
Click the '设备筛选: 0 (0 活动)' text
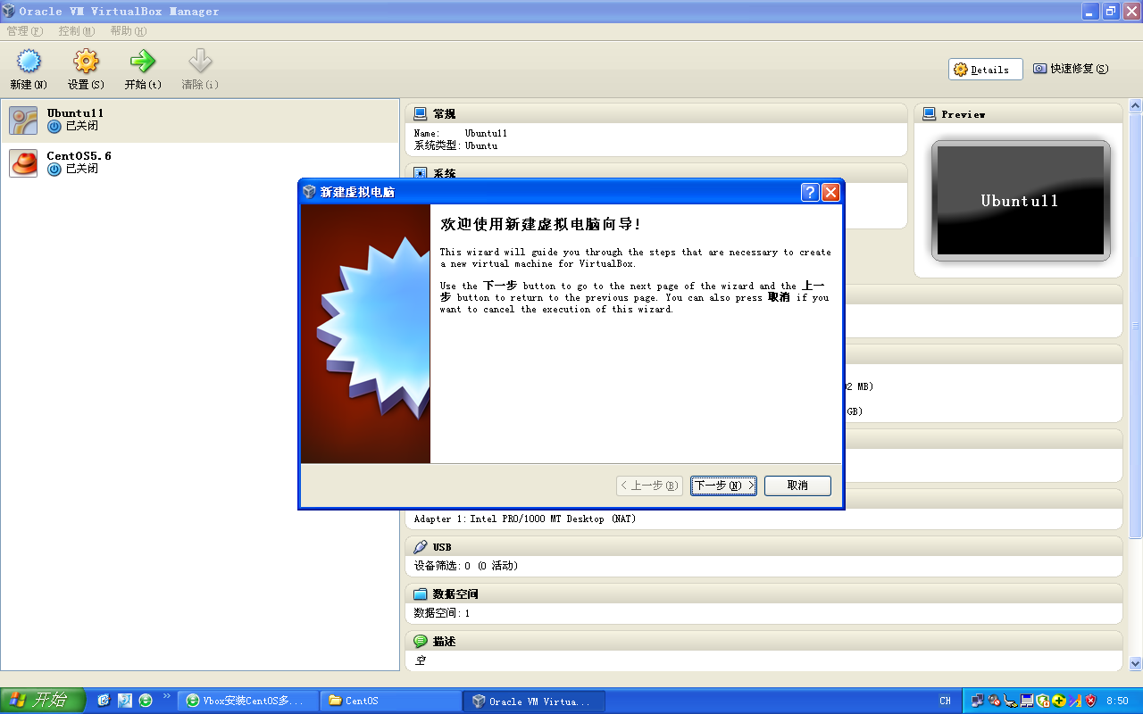466,566
